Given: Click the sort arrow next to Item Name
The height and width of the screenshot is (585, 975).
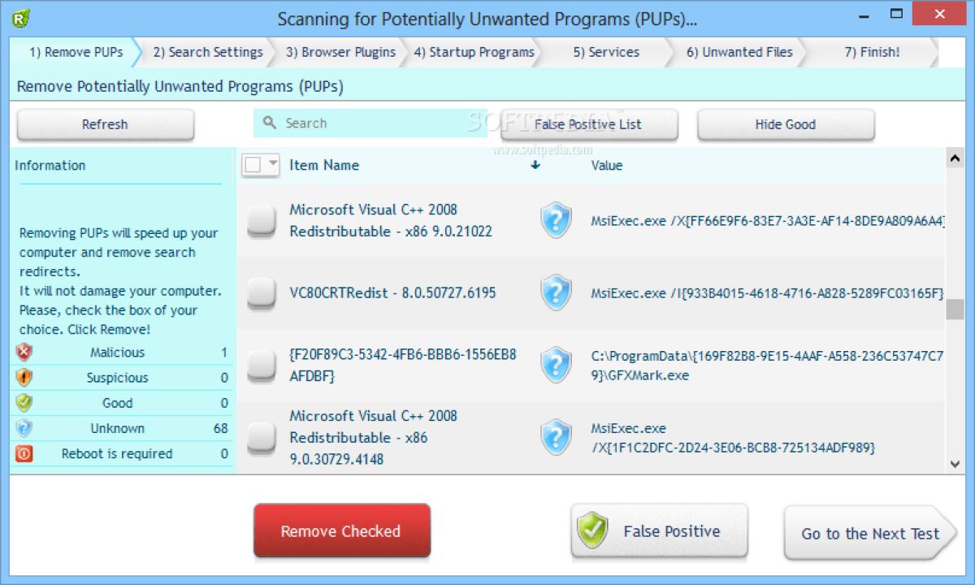Looking at the screenshot, I should (x=534, y=165).
